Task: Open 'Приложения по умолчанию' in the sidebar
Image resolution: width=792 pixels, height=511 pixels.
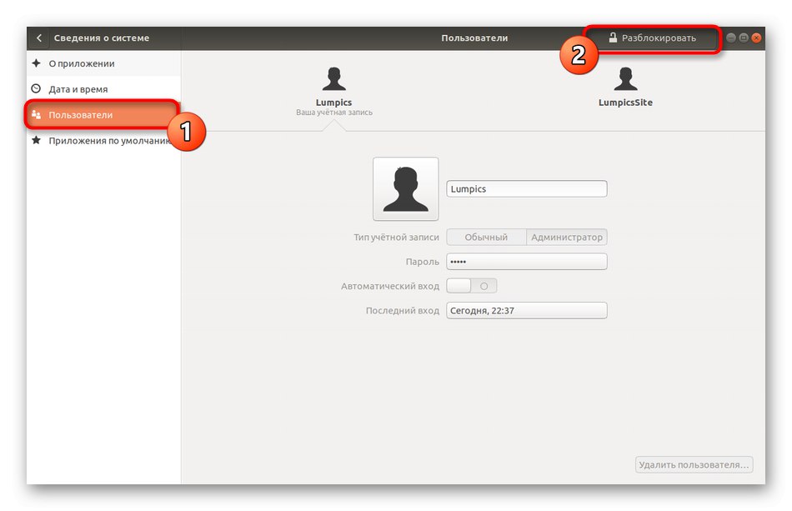Action: tap(103, 140)
